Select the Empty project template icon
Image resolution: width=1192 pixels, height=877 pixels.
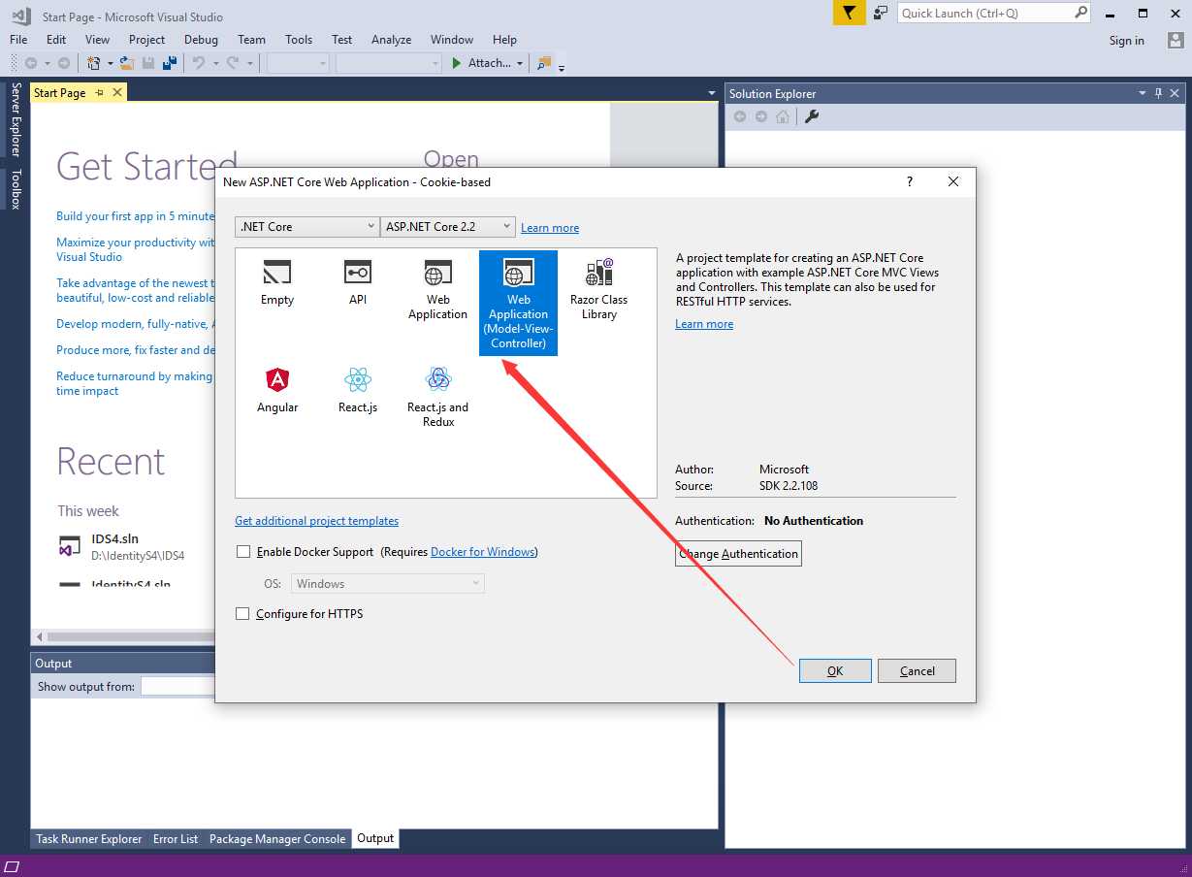tap(277, 282)
